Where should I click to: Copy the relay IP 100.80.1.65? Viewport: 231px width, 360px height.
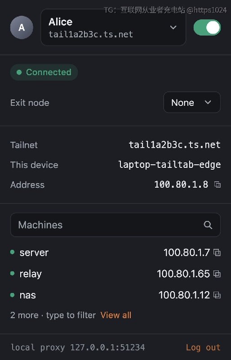[x=217, y=274]
